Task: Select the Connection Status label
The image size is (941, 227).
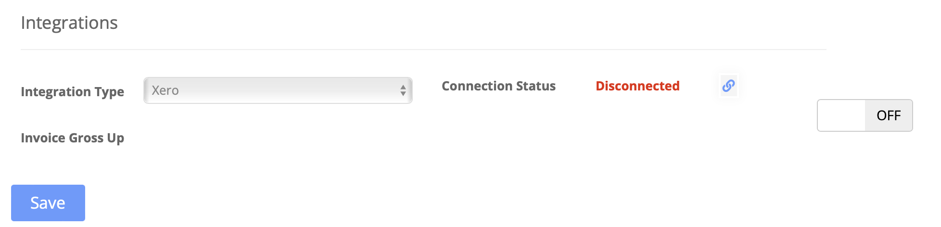Action: [x=498, y=86]
